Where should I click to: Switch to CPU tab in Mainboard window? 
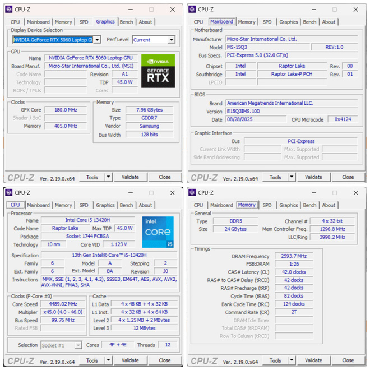(x=198, y=22)
